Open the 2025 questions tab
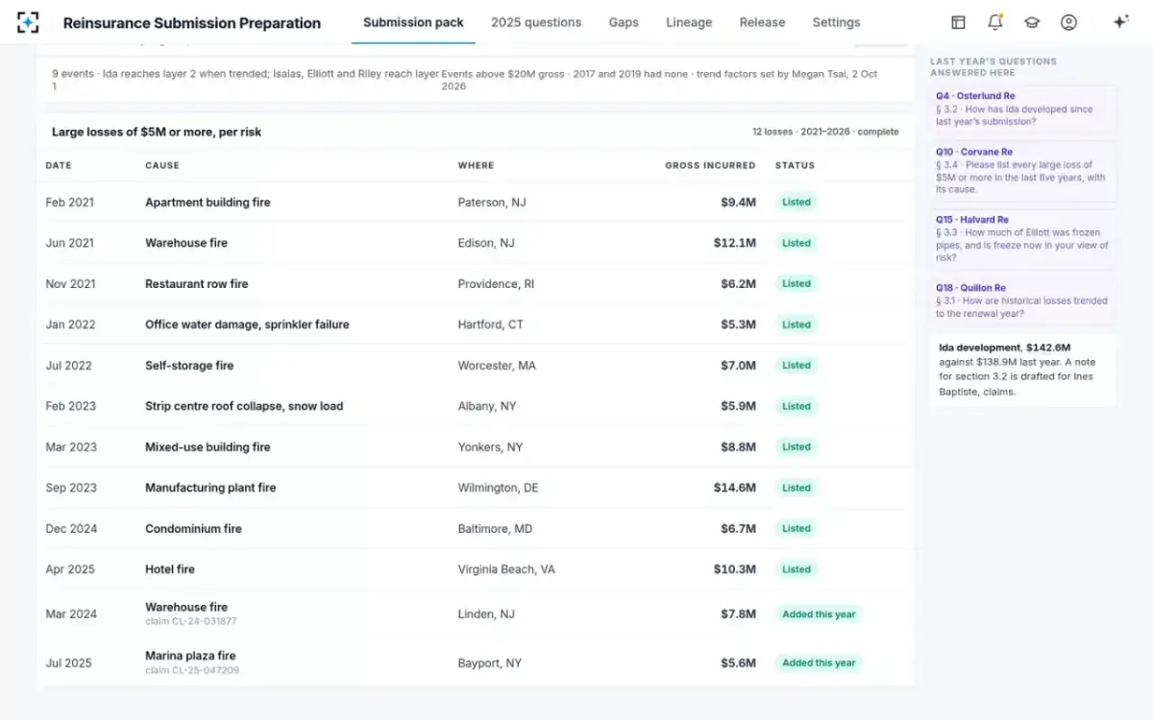This screenshot has height=720, width=1153. click(x=536, y=22)
